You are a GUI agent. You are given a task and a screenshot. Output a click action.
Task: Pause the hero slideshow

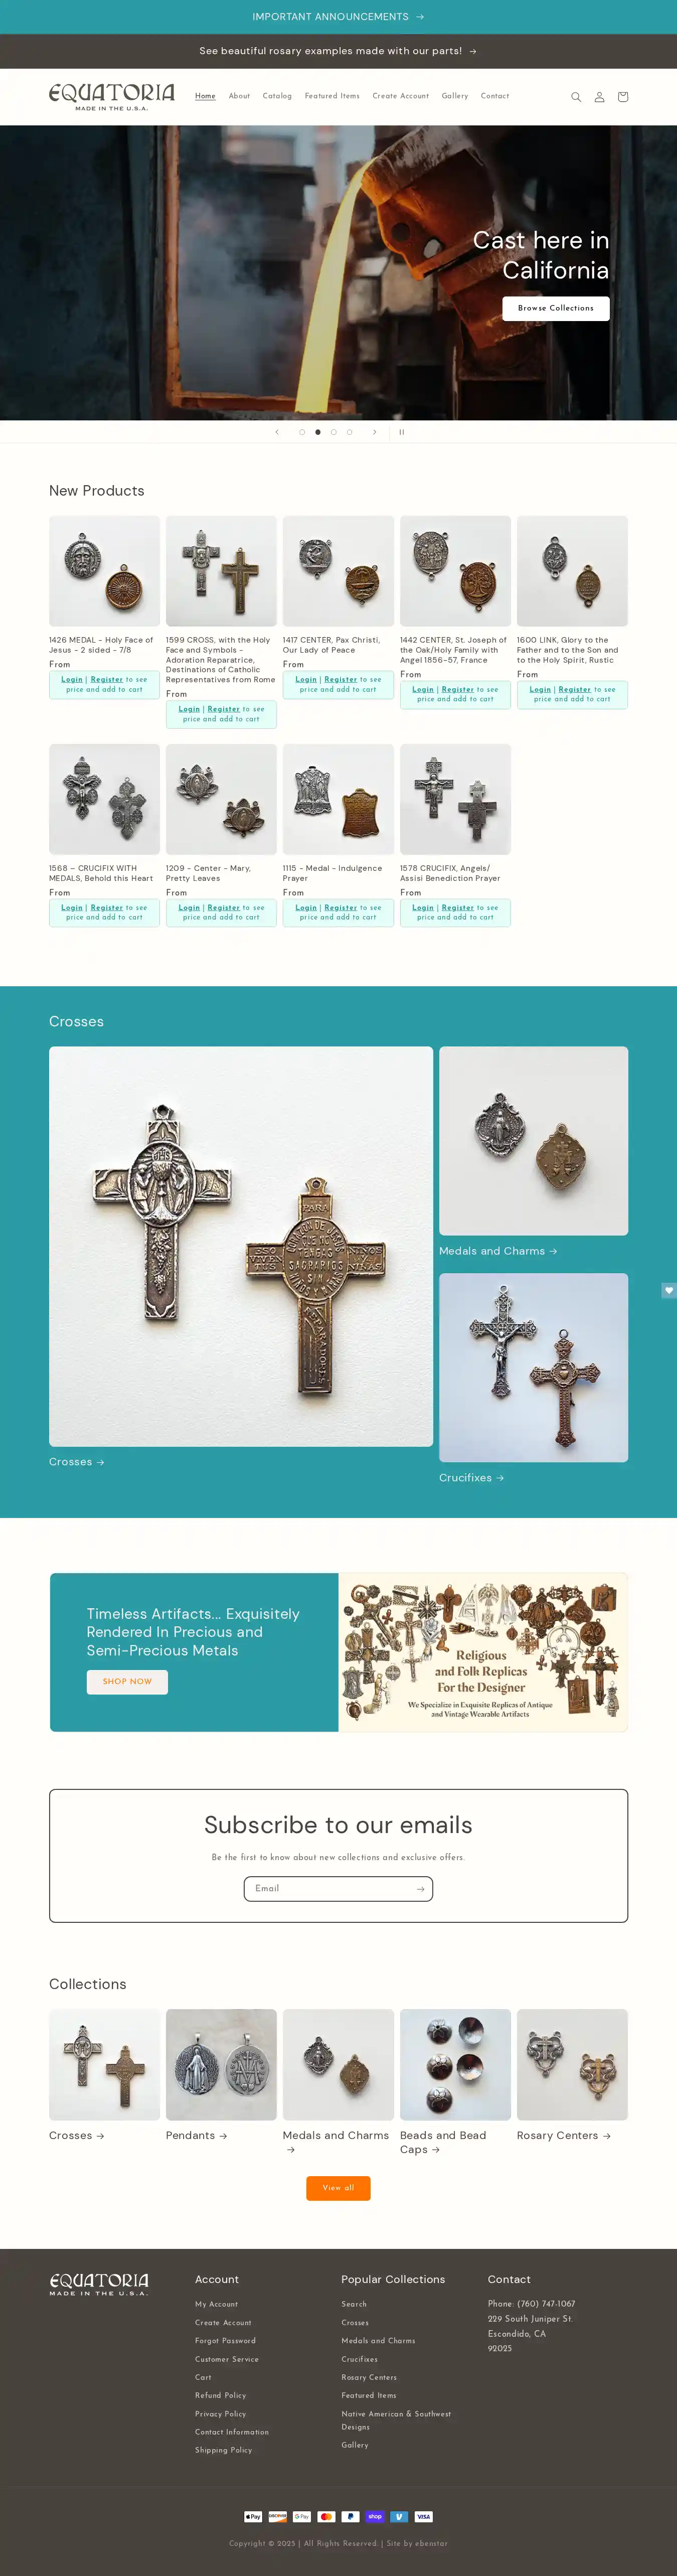pyautogui.click(x=402, y=432)
